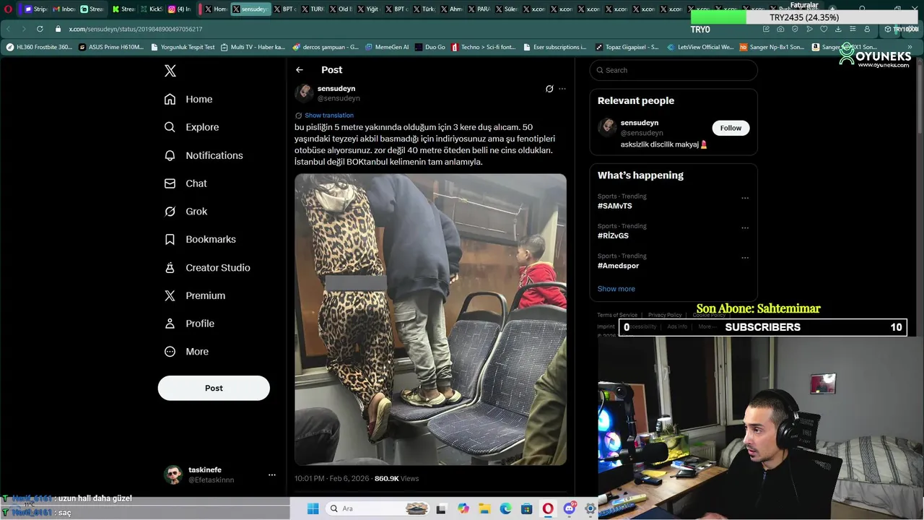This screenshot has height=520, width=924.
Task: Open the Opera menu icon
Action: (x=7, y=9)
